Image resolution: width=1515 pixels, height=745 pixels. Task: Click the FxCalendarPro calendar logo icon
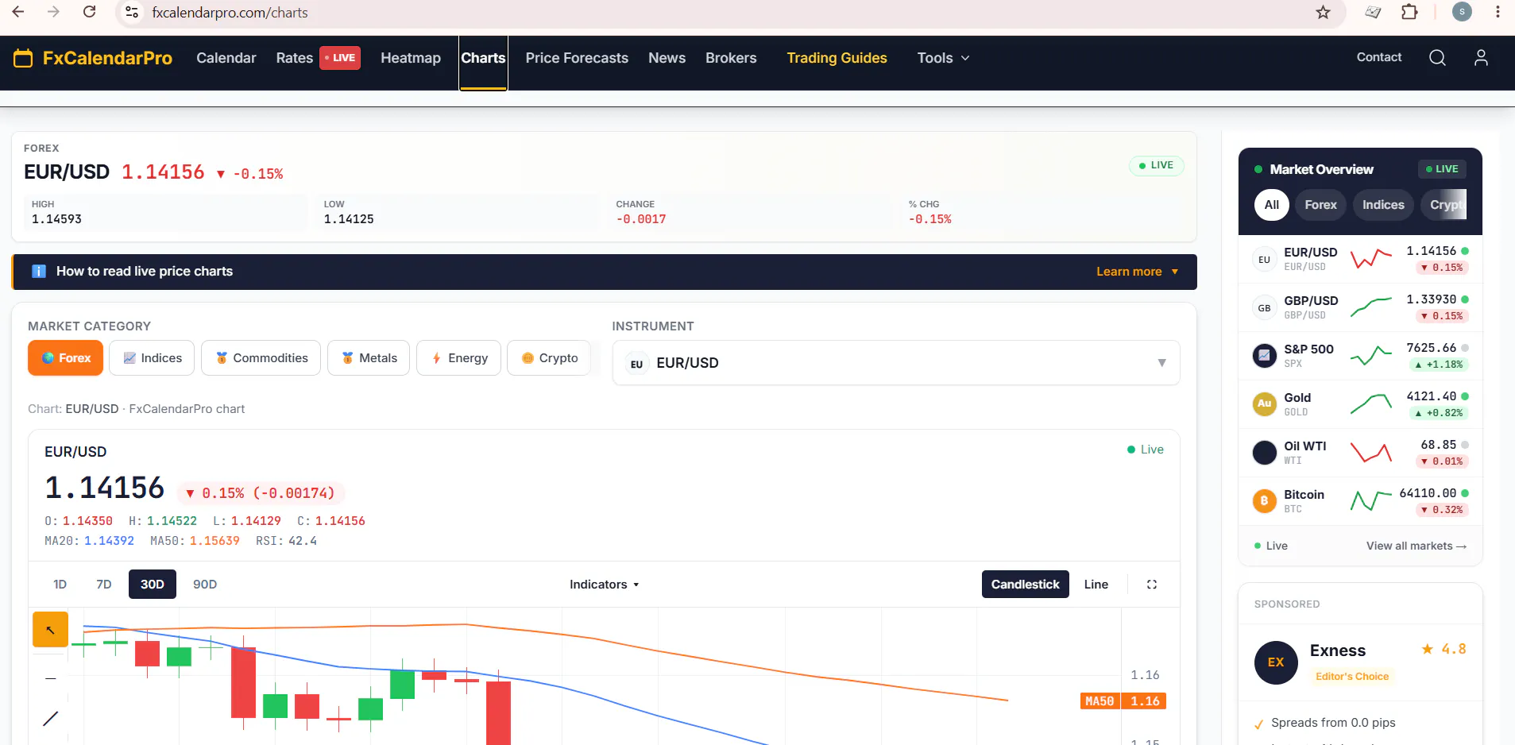click(x=23, y=58)
